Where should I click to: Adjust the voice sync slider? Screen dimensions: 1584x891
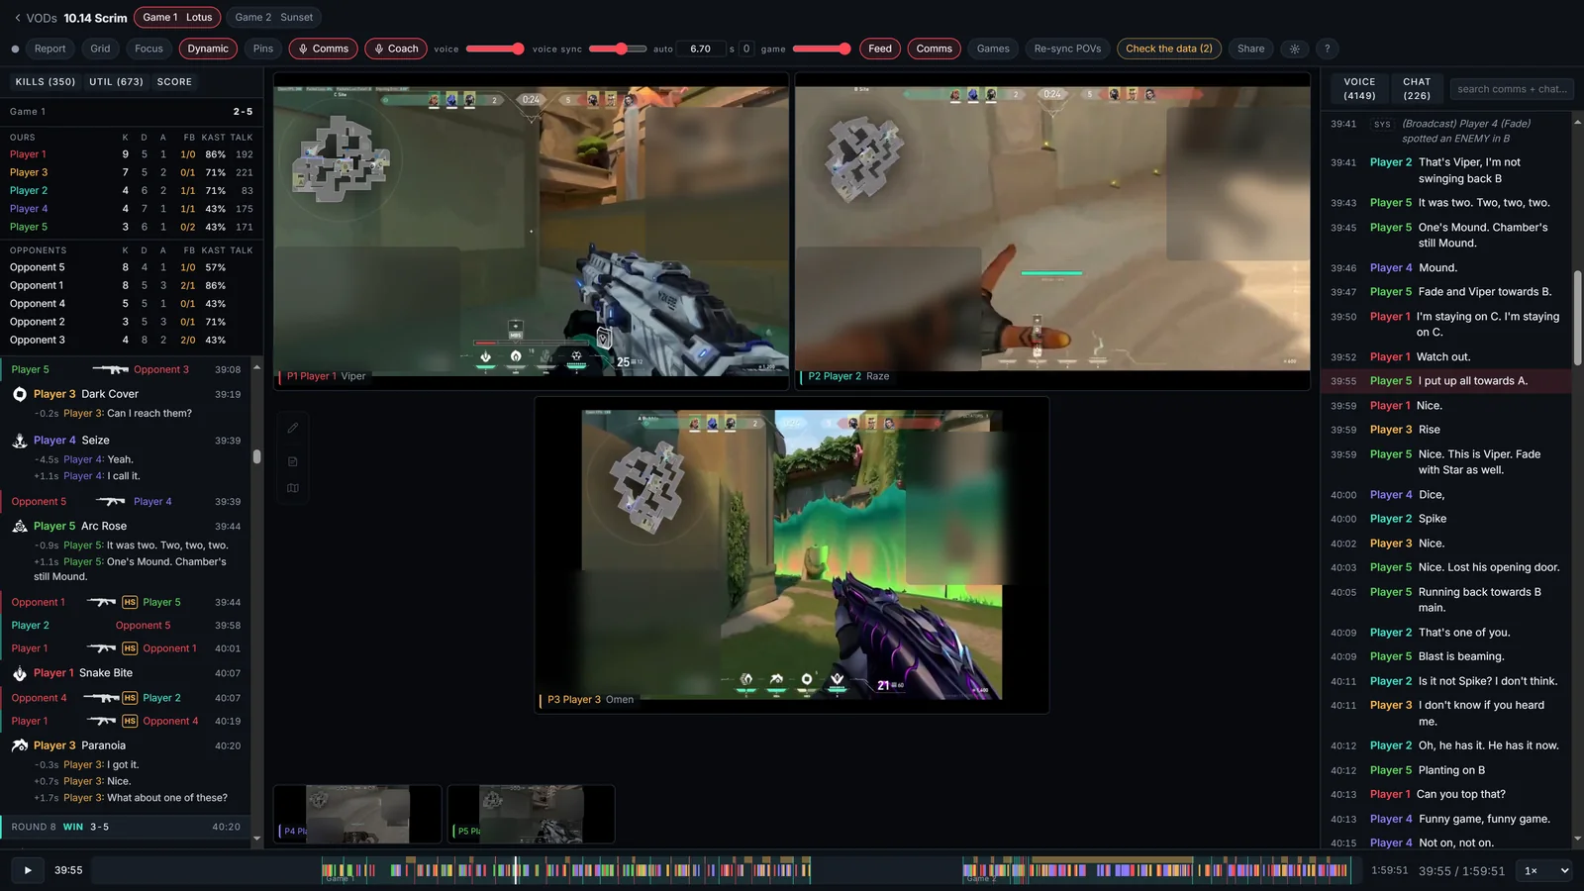[618, 49]
